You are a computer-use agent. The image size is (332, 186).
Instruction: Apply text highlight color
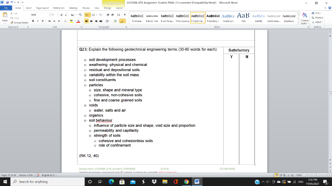(x=71, y=21)
